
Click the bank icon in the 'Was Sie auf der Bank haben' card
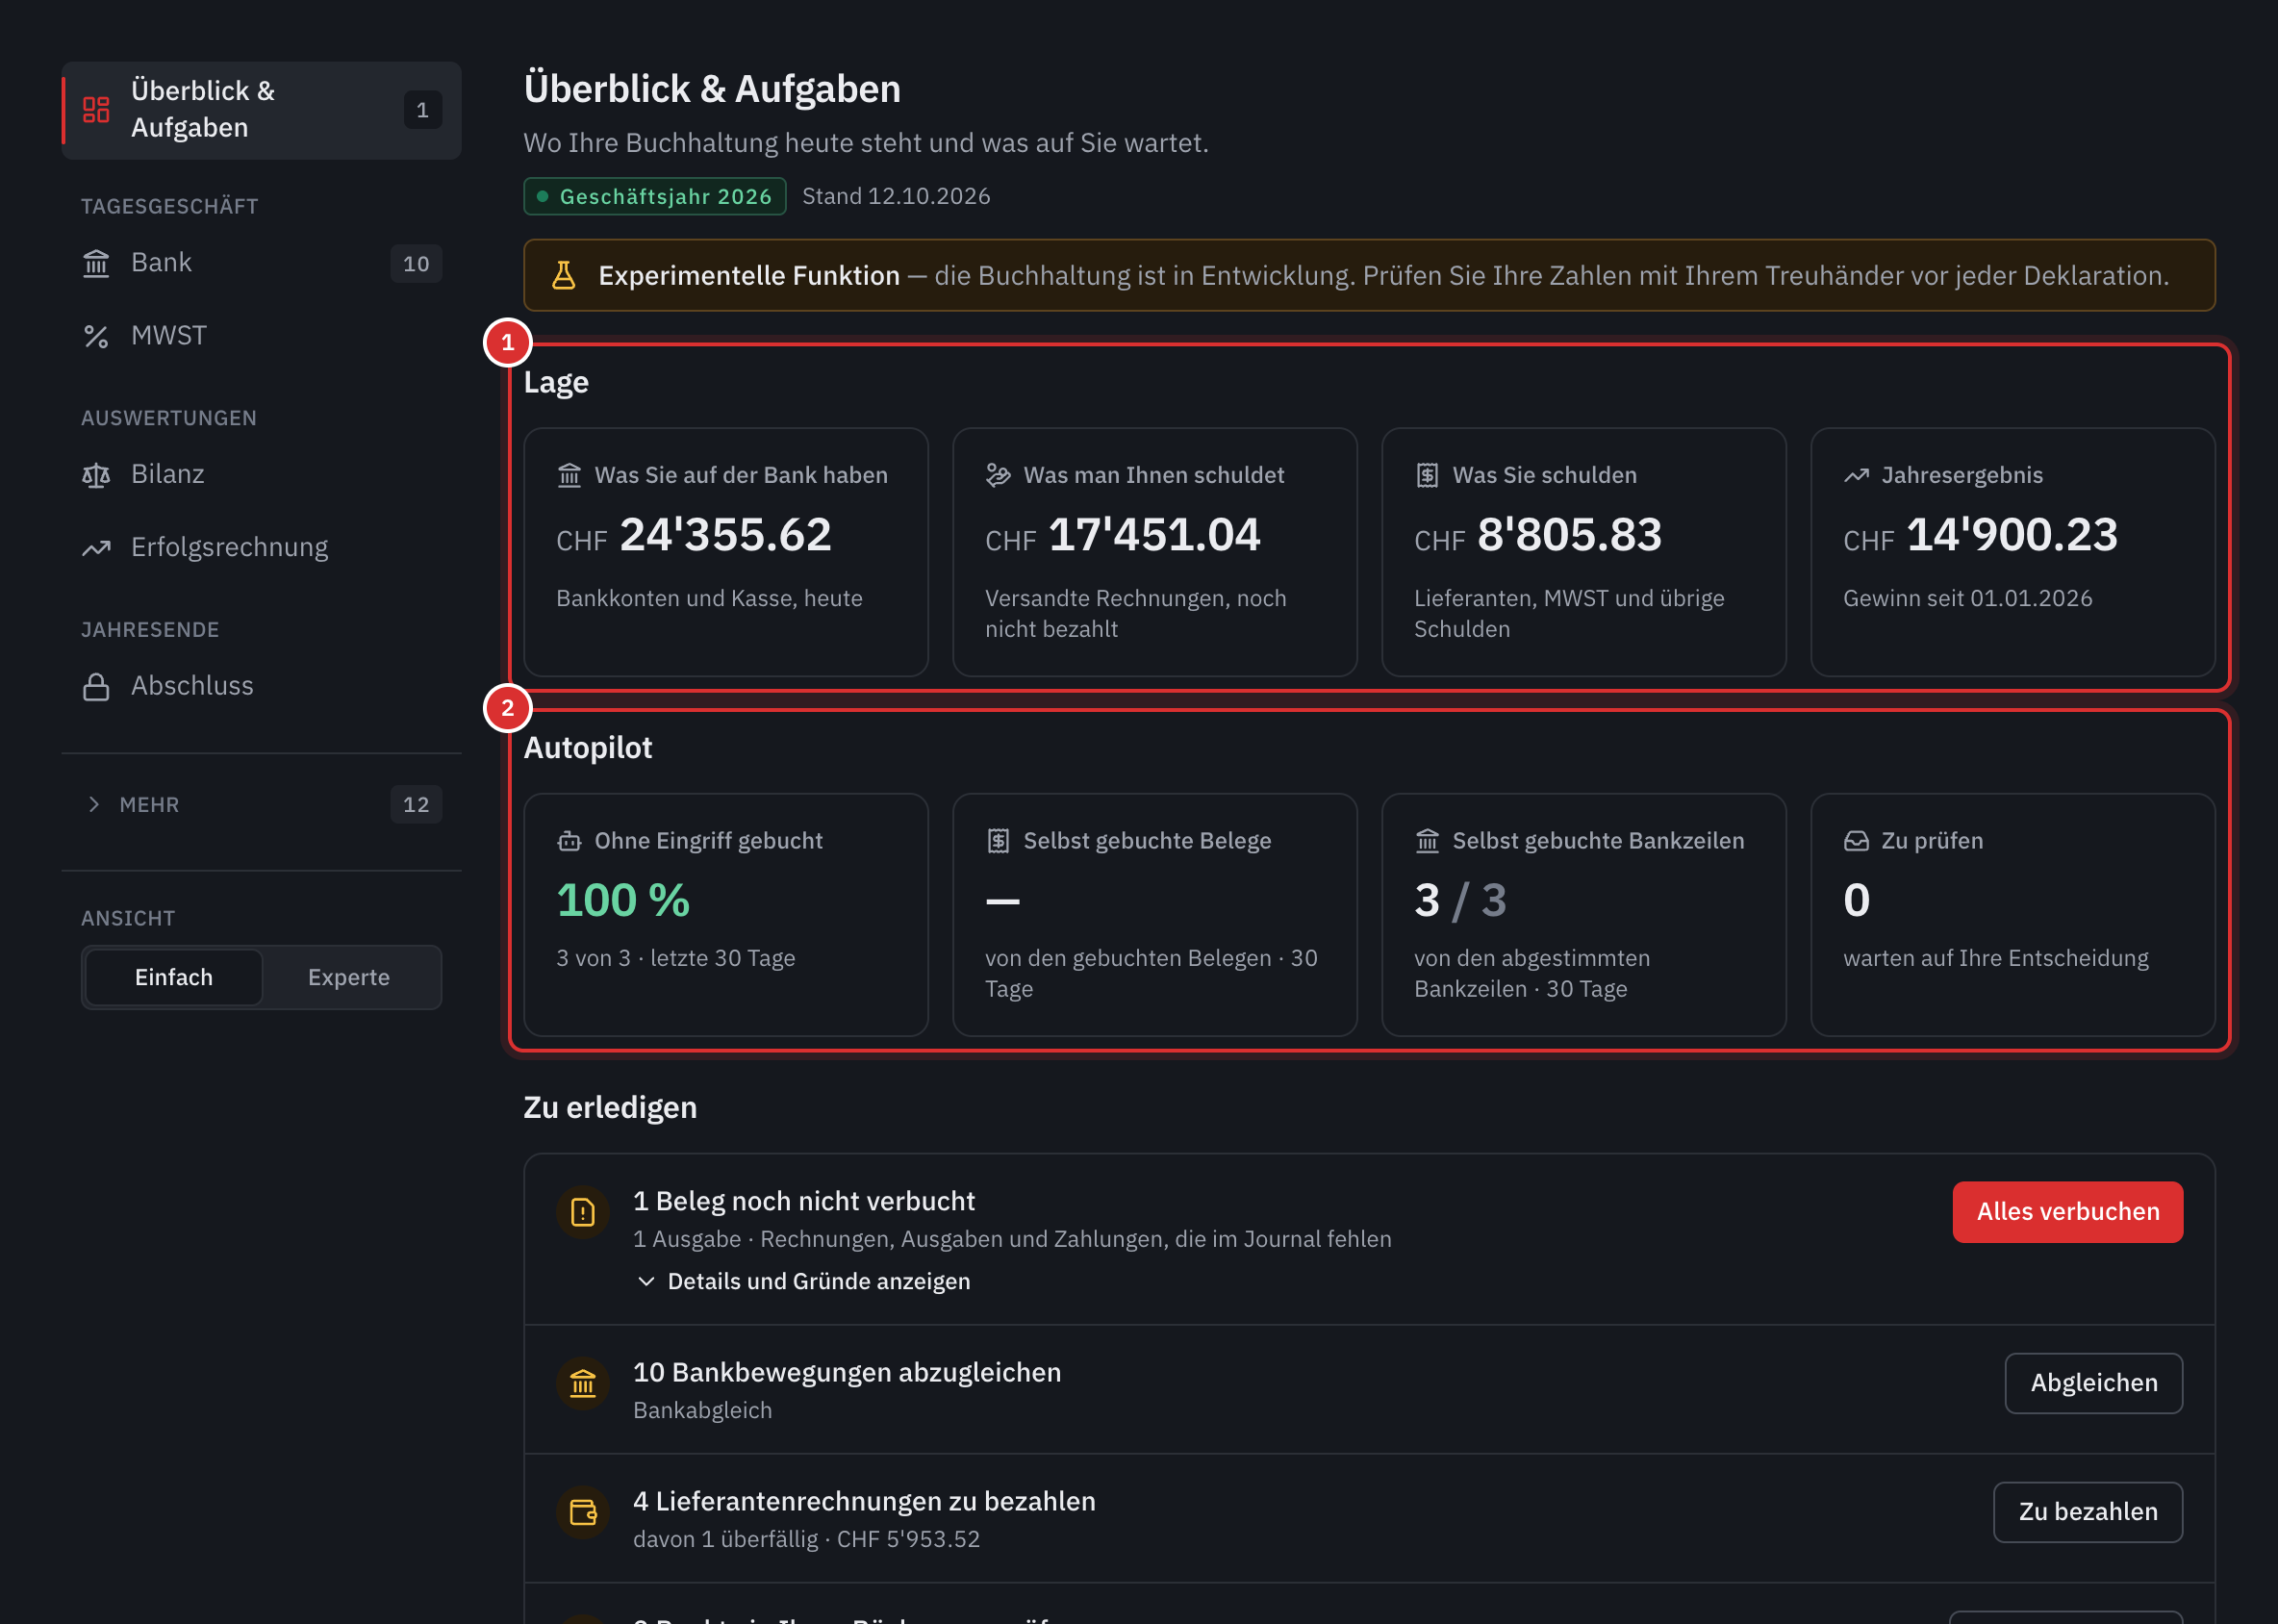pos(569,476)
